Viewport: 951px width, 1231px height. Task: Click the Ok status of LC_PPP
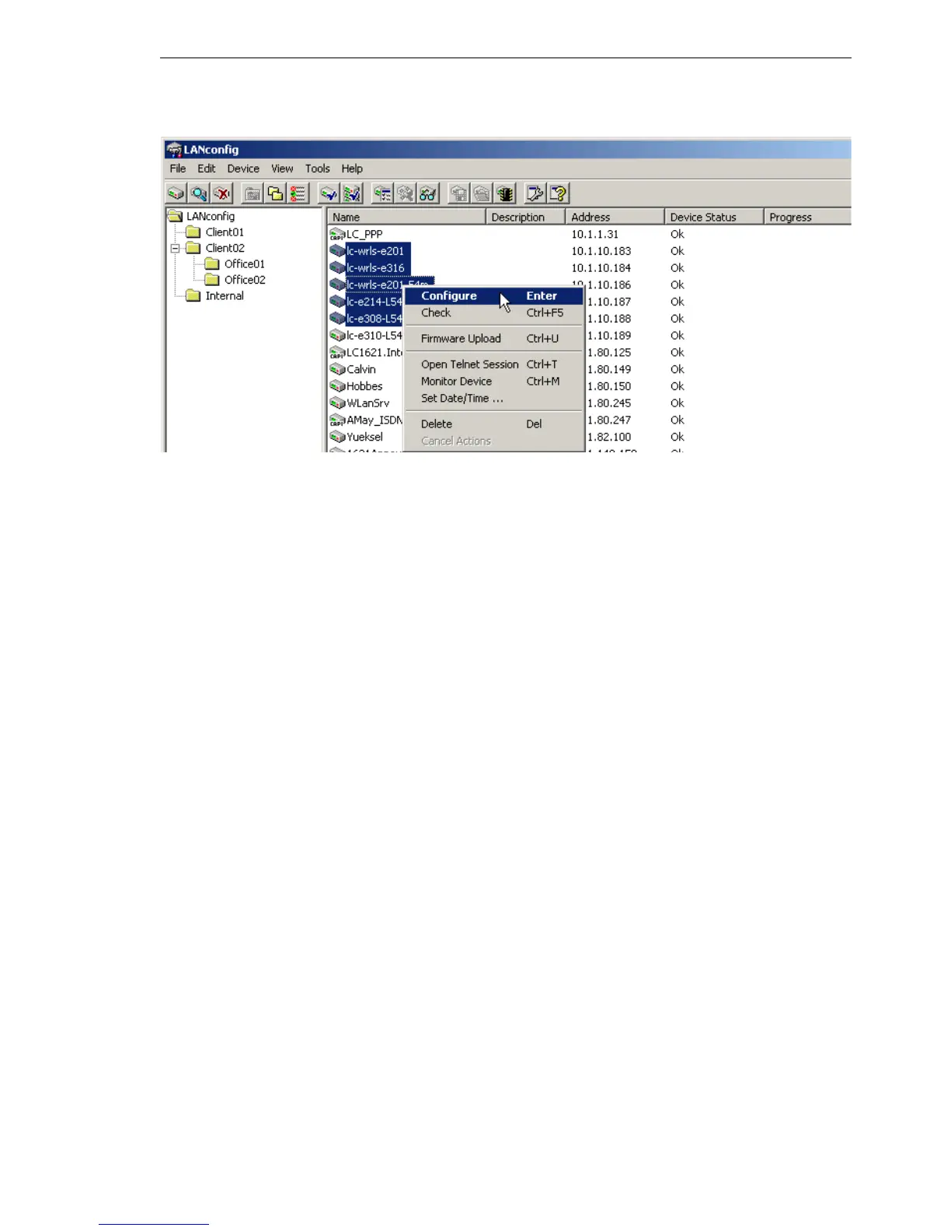click(x=678, y=234)
